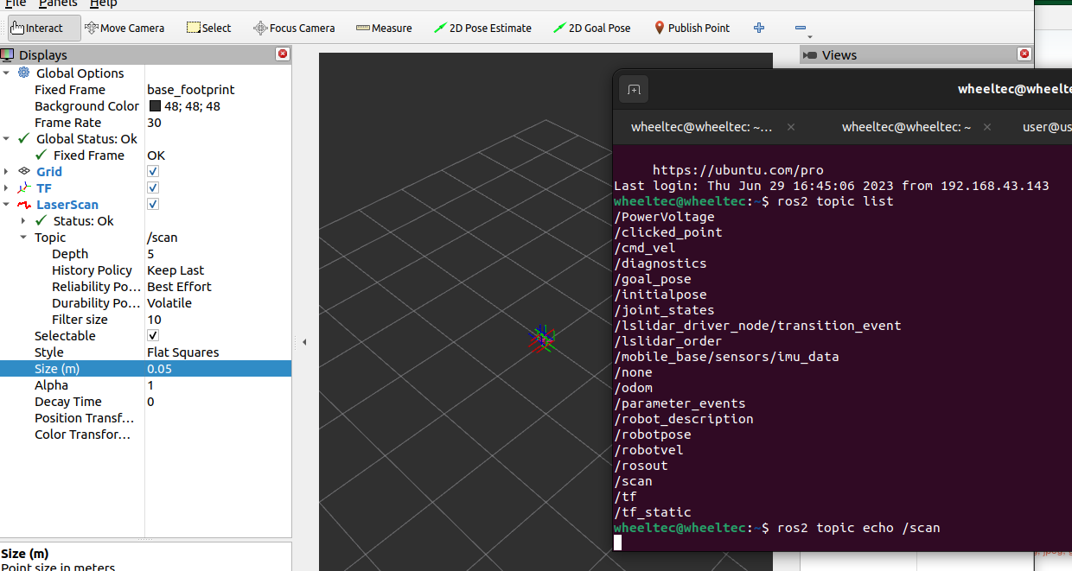Screen dimensions: 1072x571
Task: Click /lslidar_order in the terminal topic list
Action: [x=667, y=340]
